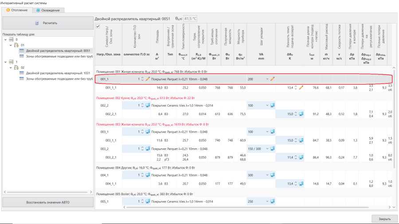
Task: Select the Отопление tab
Action: pos(17,10)
